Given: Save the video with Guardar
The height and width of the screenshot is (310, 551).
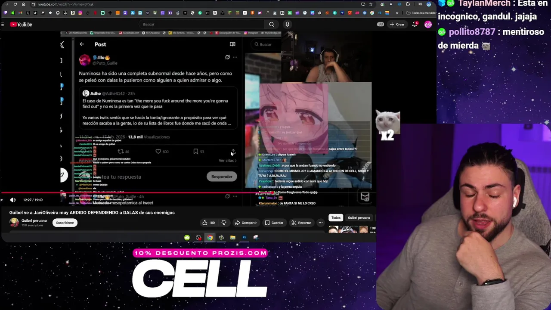Looking at the screenshot, I should (x=274, y=223).
